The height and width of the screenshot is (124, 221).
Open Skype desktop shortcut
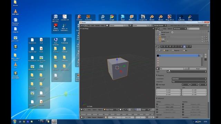[123, 18]
